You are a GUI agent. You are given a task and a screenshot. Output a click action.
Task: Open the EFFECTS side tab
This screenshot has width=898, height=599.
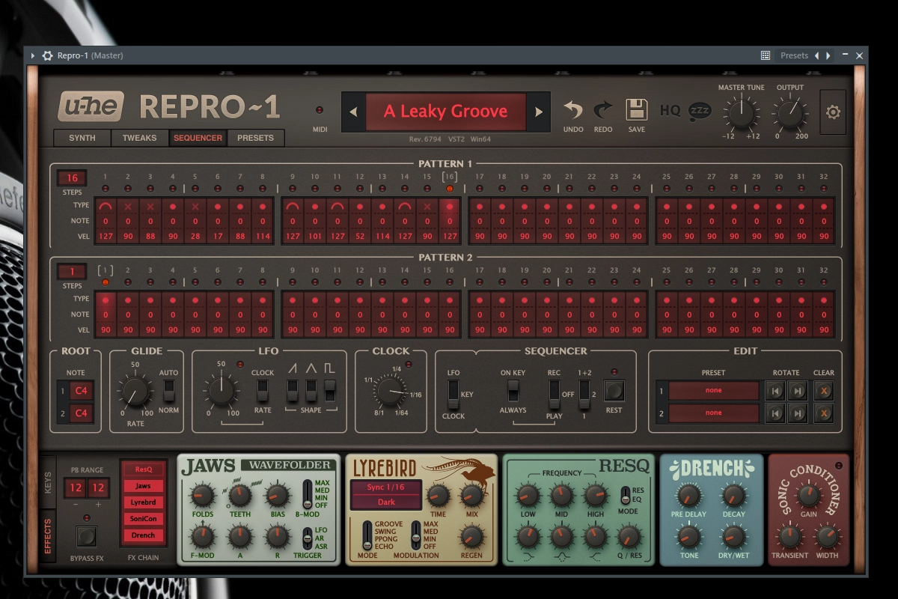click(49, 536)
